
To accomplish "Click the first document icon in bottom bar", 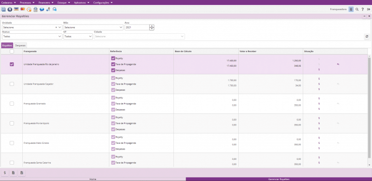I will [x=13, y=173].
